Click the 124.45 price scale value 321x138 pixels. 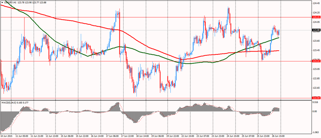coord(316,4)
